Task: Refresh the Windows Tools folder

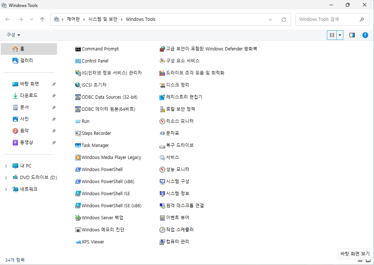Action: (284, 20)
